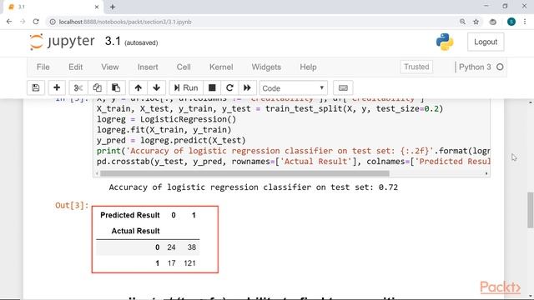Click the logreg.fit code line
Image resolution: width=534 pixels, height=300 pixels.
click(x=164, y=130)
